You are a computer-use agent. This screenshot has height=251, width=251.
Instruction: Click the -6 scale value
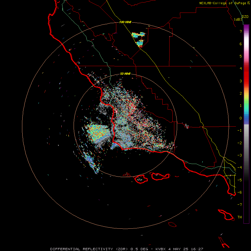240,192
